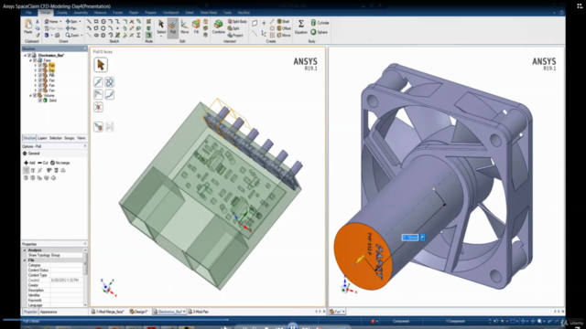Open the Layers panel tab
586x329 pixels.
tap(42, 138)
